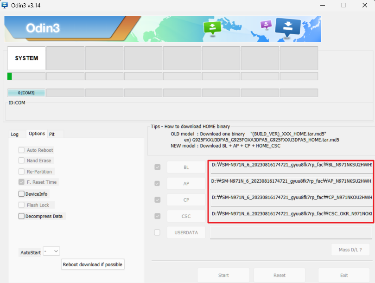Click the purple download marker icon in banner
Screen dimensions: 375x283
coord(266,25)
